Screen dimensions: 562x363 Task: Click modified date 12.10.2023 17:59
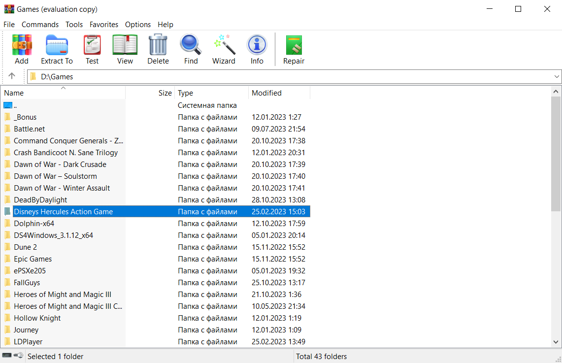[278, 223]
